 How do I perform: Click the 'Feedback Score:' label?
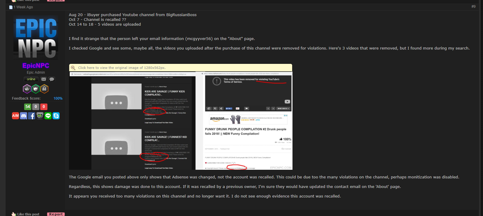[x=26, y=98]
